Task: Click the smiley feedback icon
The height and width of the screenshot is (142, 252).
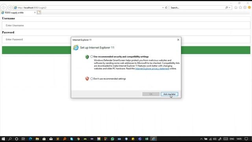Action: (x=249, y=7)
